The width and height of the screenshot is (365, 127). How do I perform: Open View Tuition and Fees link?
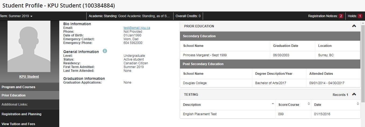(18, 124)
